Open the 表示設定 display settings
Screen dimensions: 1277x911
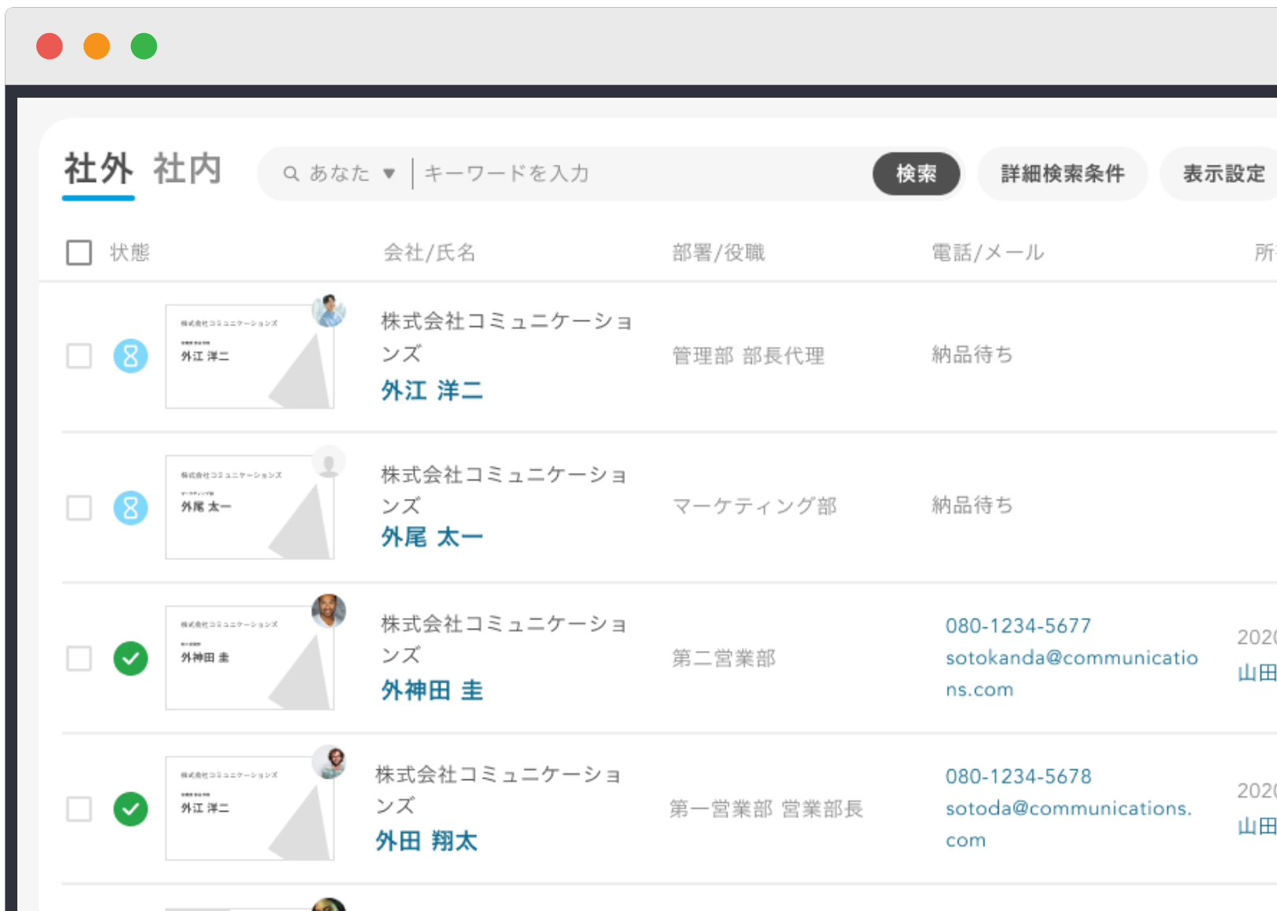[1223, 173]
